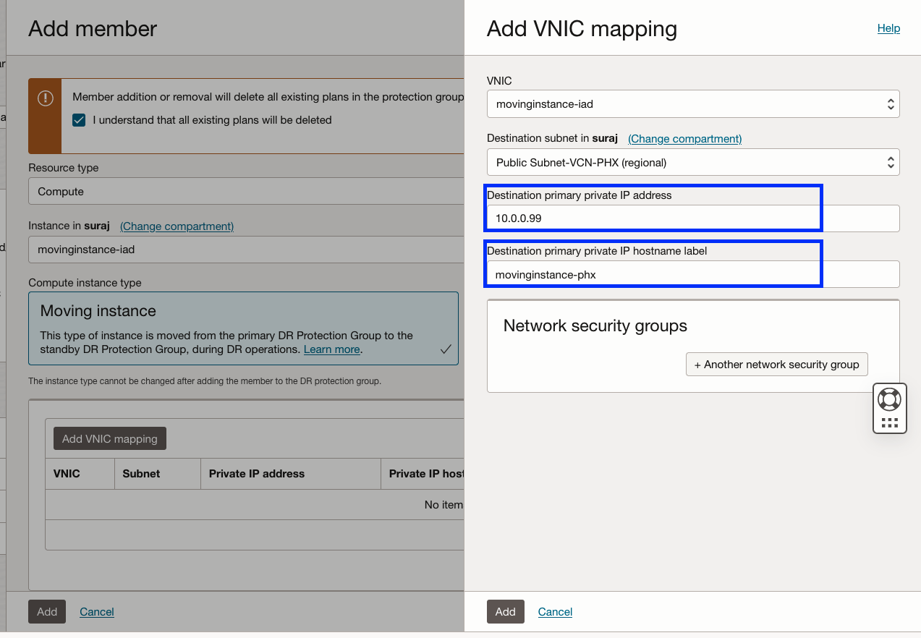Click '+ Another network security group'
Viewport: 921px width, 638px height.
776,364
